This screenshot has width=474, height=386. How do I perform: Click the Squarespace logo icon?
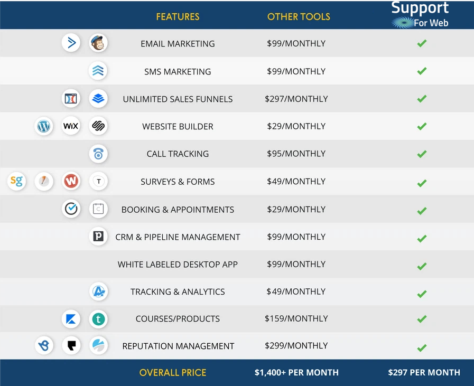pyautogui.click(x=98, y=126)
